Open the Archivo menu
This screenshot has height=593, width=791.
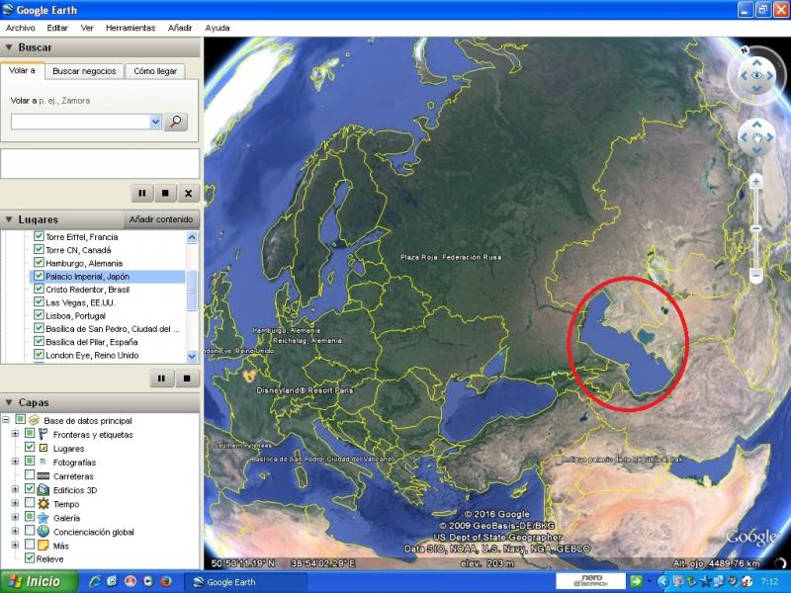[20, 28]
